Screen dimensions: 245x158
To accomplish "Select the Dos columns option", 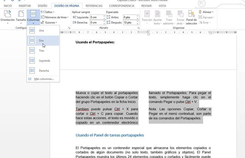I will coord(42,41).
